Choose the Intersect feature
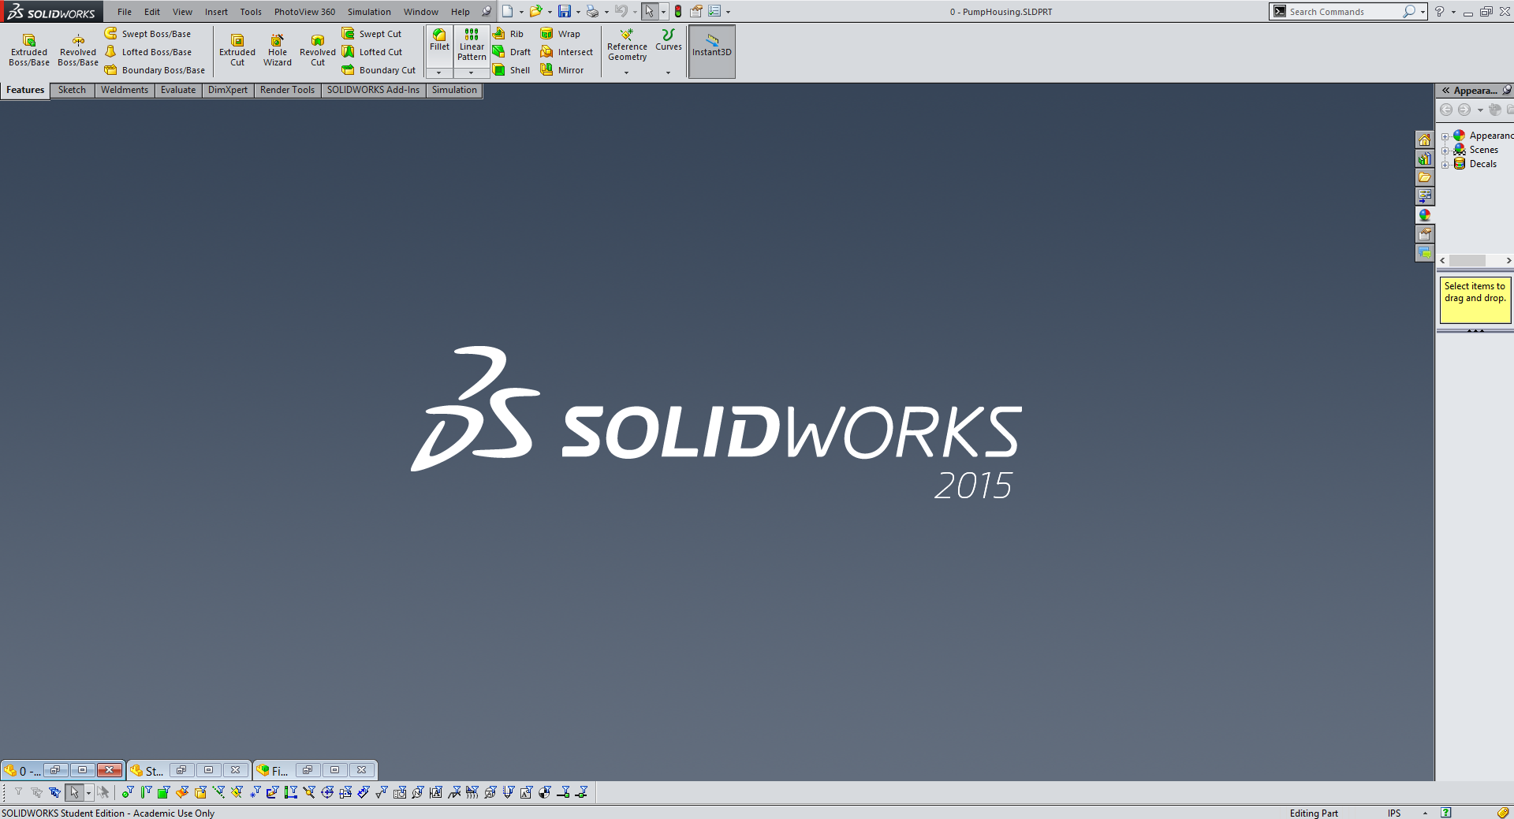 [x=566, y=52]
